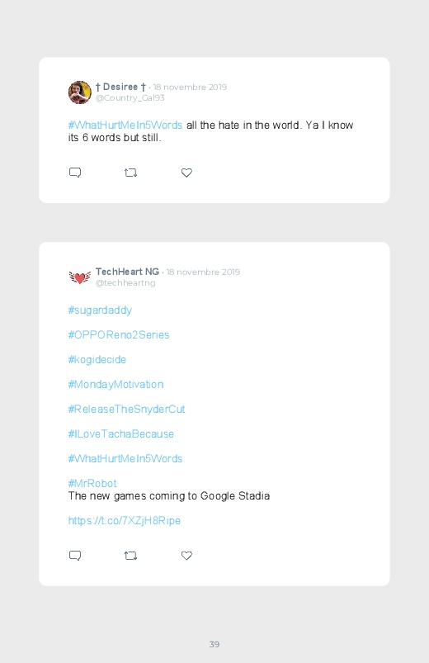Open the #OPPOReno2Series hashtag
This screenshot has width=429, height=663.
[x=119, y=335]
